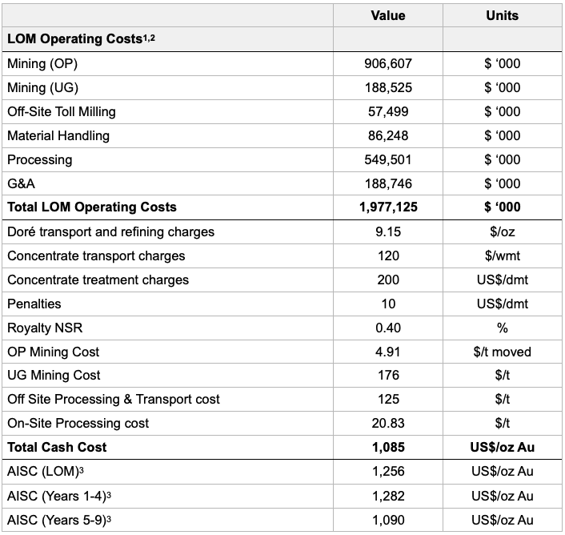Select the Mining (UG) value 188,525
This screenshot has height=535, width=565.
[388, 88]
